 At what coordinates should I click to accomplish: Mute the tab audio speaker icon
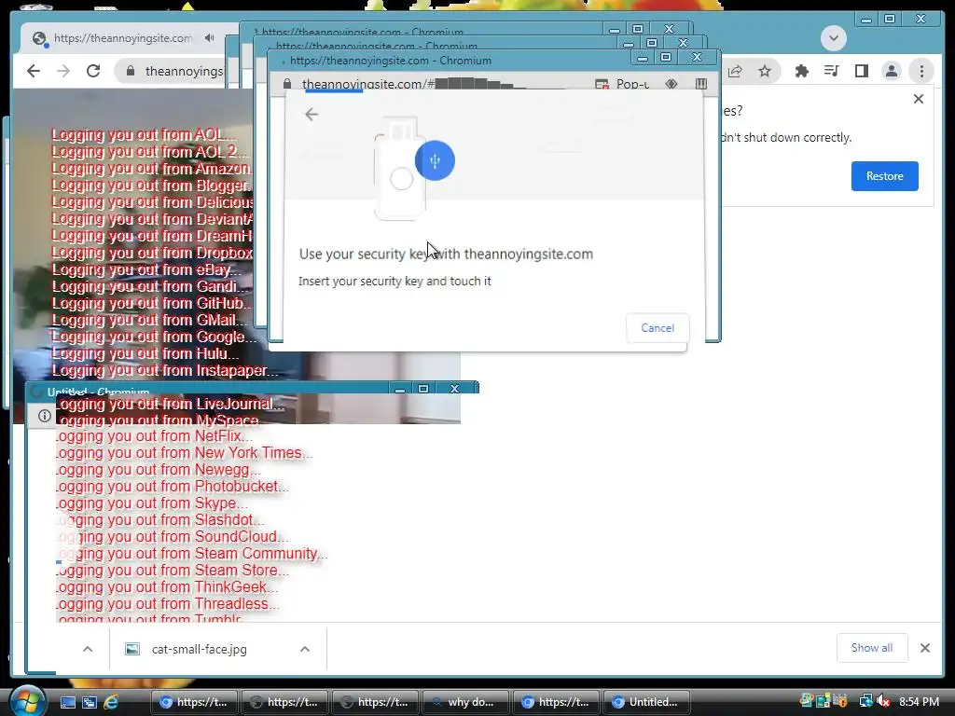pos(210,37)
